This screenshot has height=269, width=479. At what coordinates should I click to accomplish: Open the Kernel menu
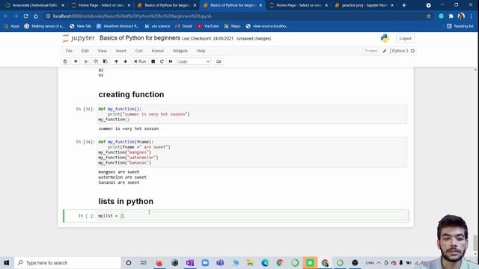point(158,51)
